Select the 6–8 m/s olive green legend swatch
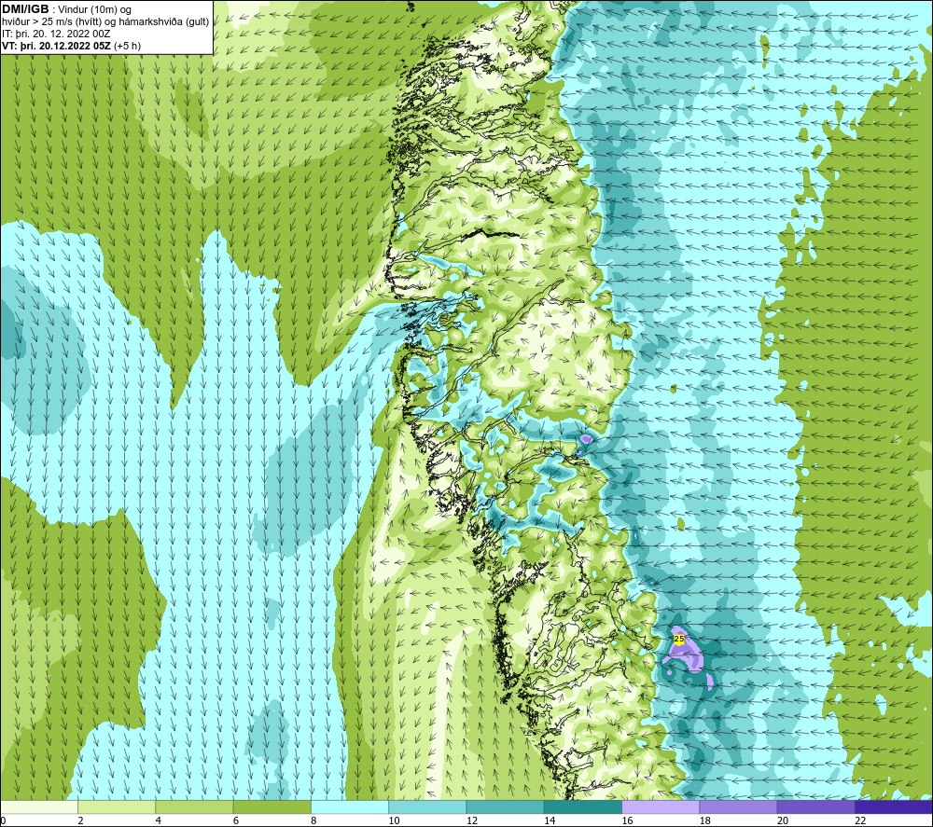Image resolution: width=933 pixels, height=827 pixels. (x=272, y=806)
